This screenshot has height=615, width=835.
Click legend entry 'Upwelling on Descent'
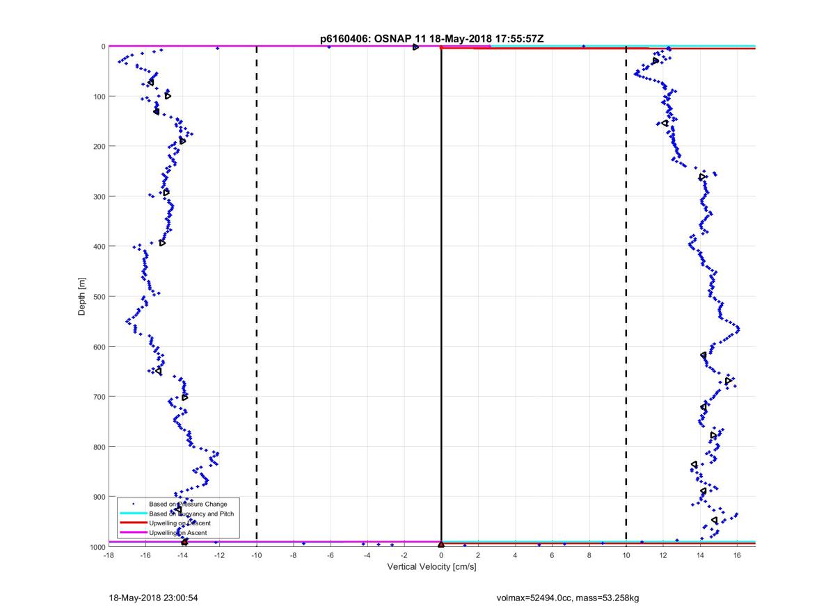[x=180, y=523]
